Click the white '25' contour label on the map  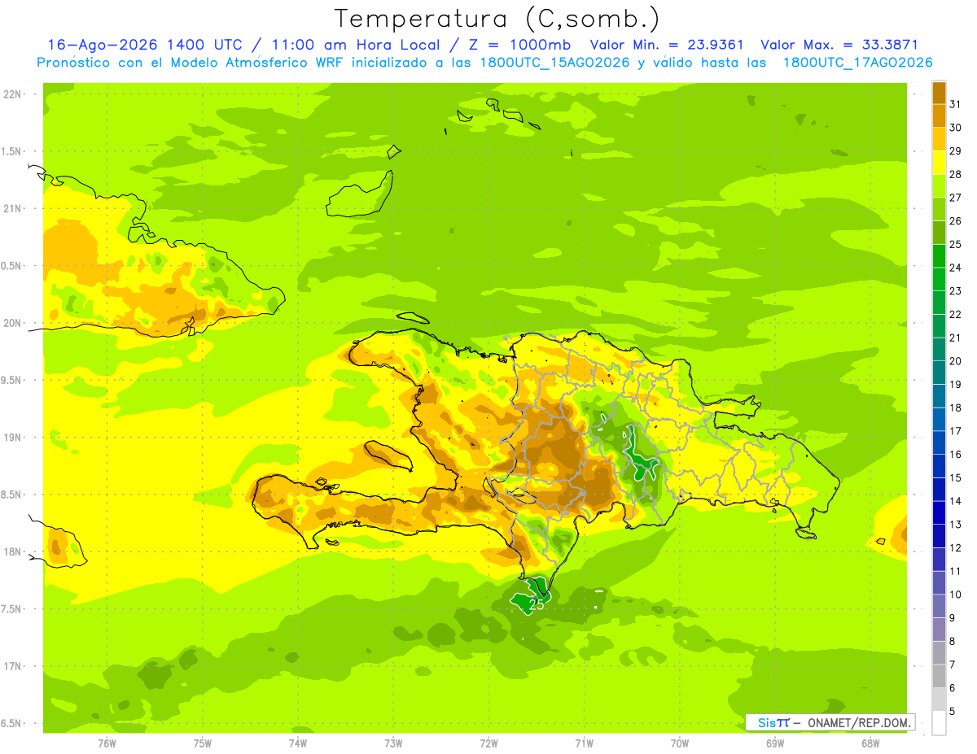pyautogui.click(x=537, y=604)
